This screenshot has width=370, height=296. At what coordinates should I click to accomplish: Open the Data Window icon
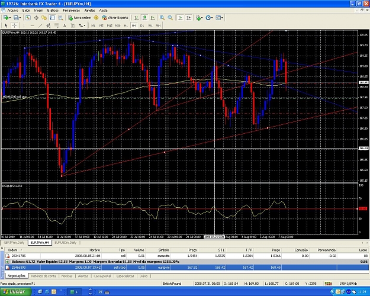[36, 18]
